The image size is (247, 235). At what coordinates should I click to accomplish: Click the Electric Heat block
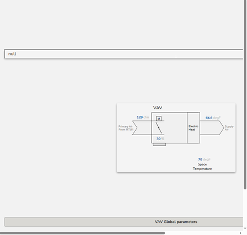click(x=194, y=128)
